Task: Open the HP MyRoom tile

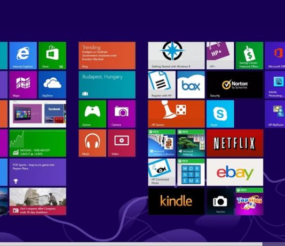Action: [275, 114]
